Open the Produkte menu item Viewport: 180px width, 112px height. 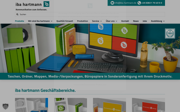click(x=19, y=21)
